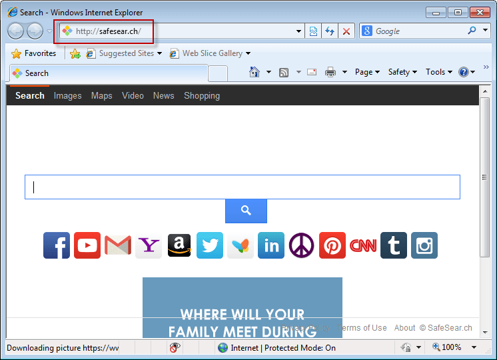
Task: Open the About link
Action: click(404, 327)
